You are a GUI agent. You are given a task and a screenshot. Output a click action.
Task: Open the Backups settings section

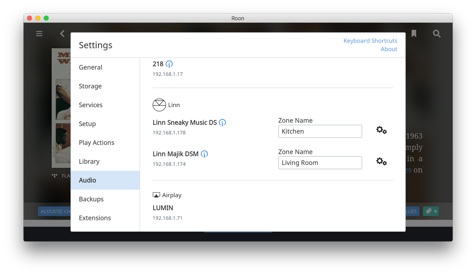click(91, 199)
